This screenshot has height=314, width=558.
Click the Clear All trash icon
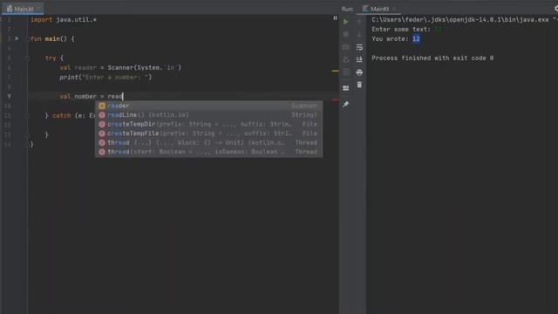(359, 85)
